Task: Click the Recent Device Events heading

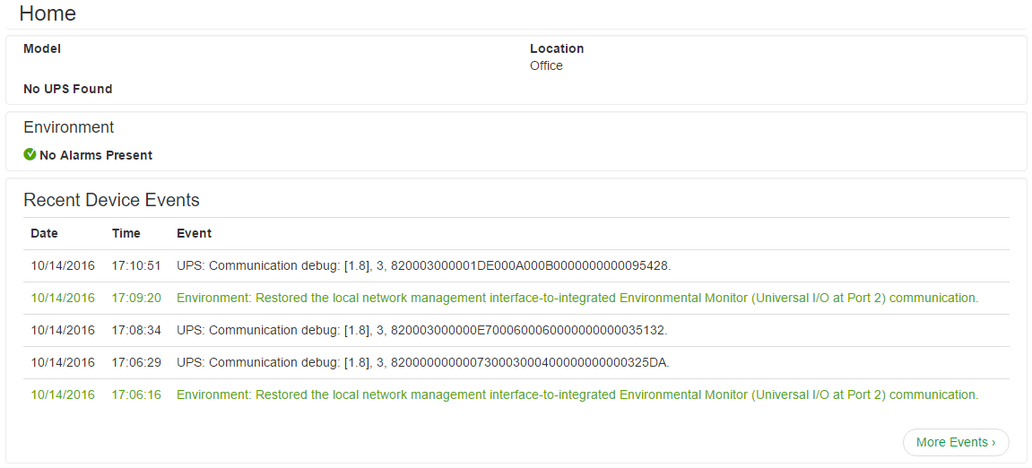Action: tap(111, 200)
